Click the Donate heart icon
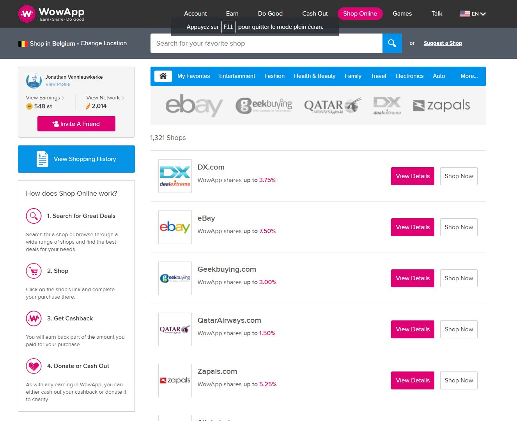The height and width of the screenshot is (421, 517). coord(34,366)
